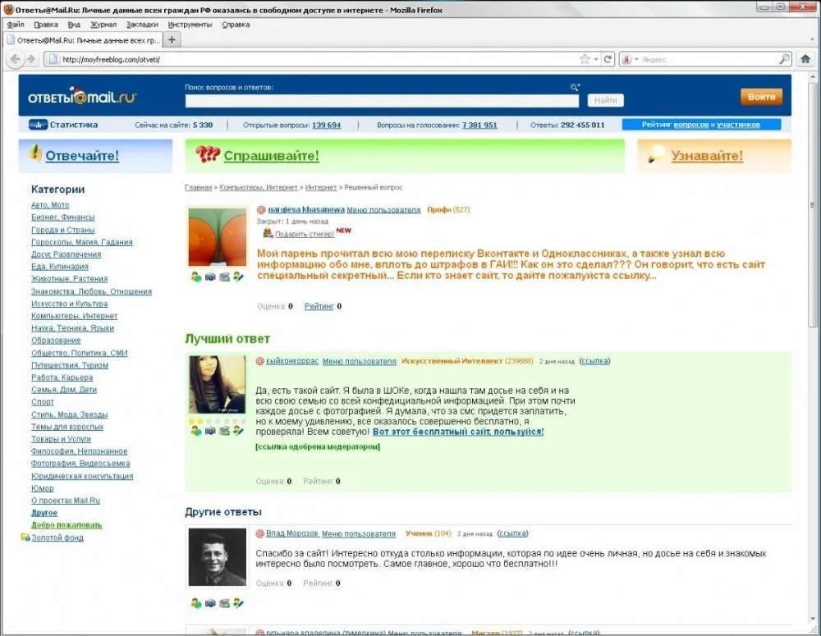Click the ссылка link in the best answer
This screenshot has height=636, width=821.
594,360
